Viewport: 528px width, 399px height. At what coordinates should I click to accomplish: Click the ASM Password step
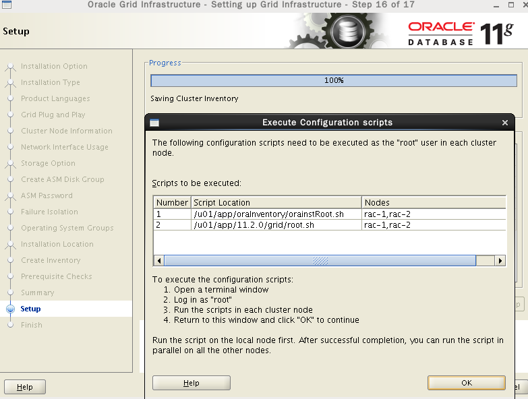47,195
